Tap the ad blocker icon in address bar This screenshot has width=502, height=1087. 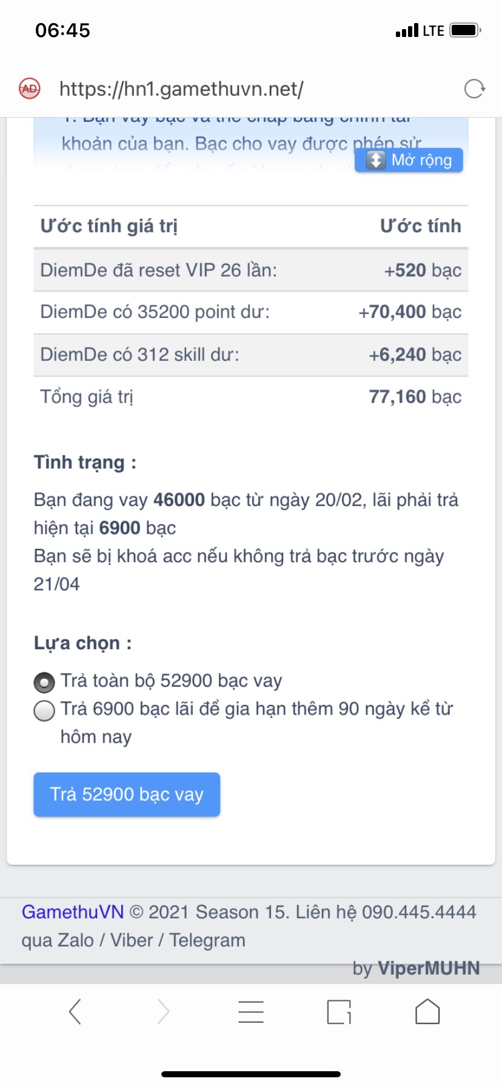29,89
